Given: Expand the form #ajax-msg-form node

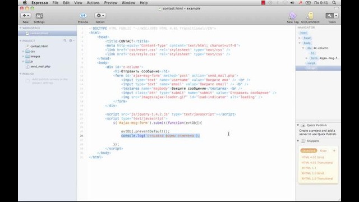Looking at the screenshot, I should click(306, 58).
